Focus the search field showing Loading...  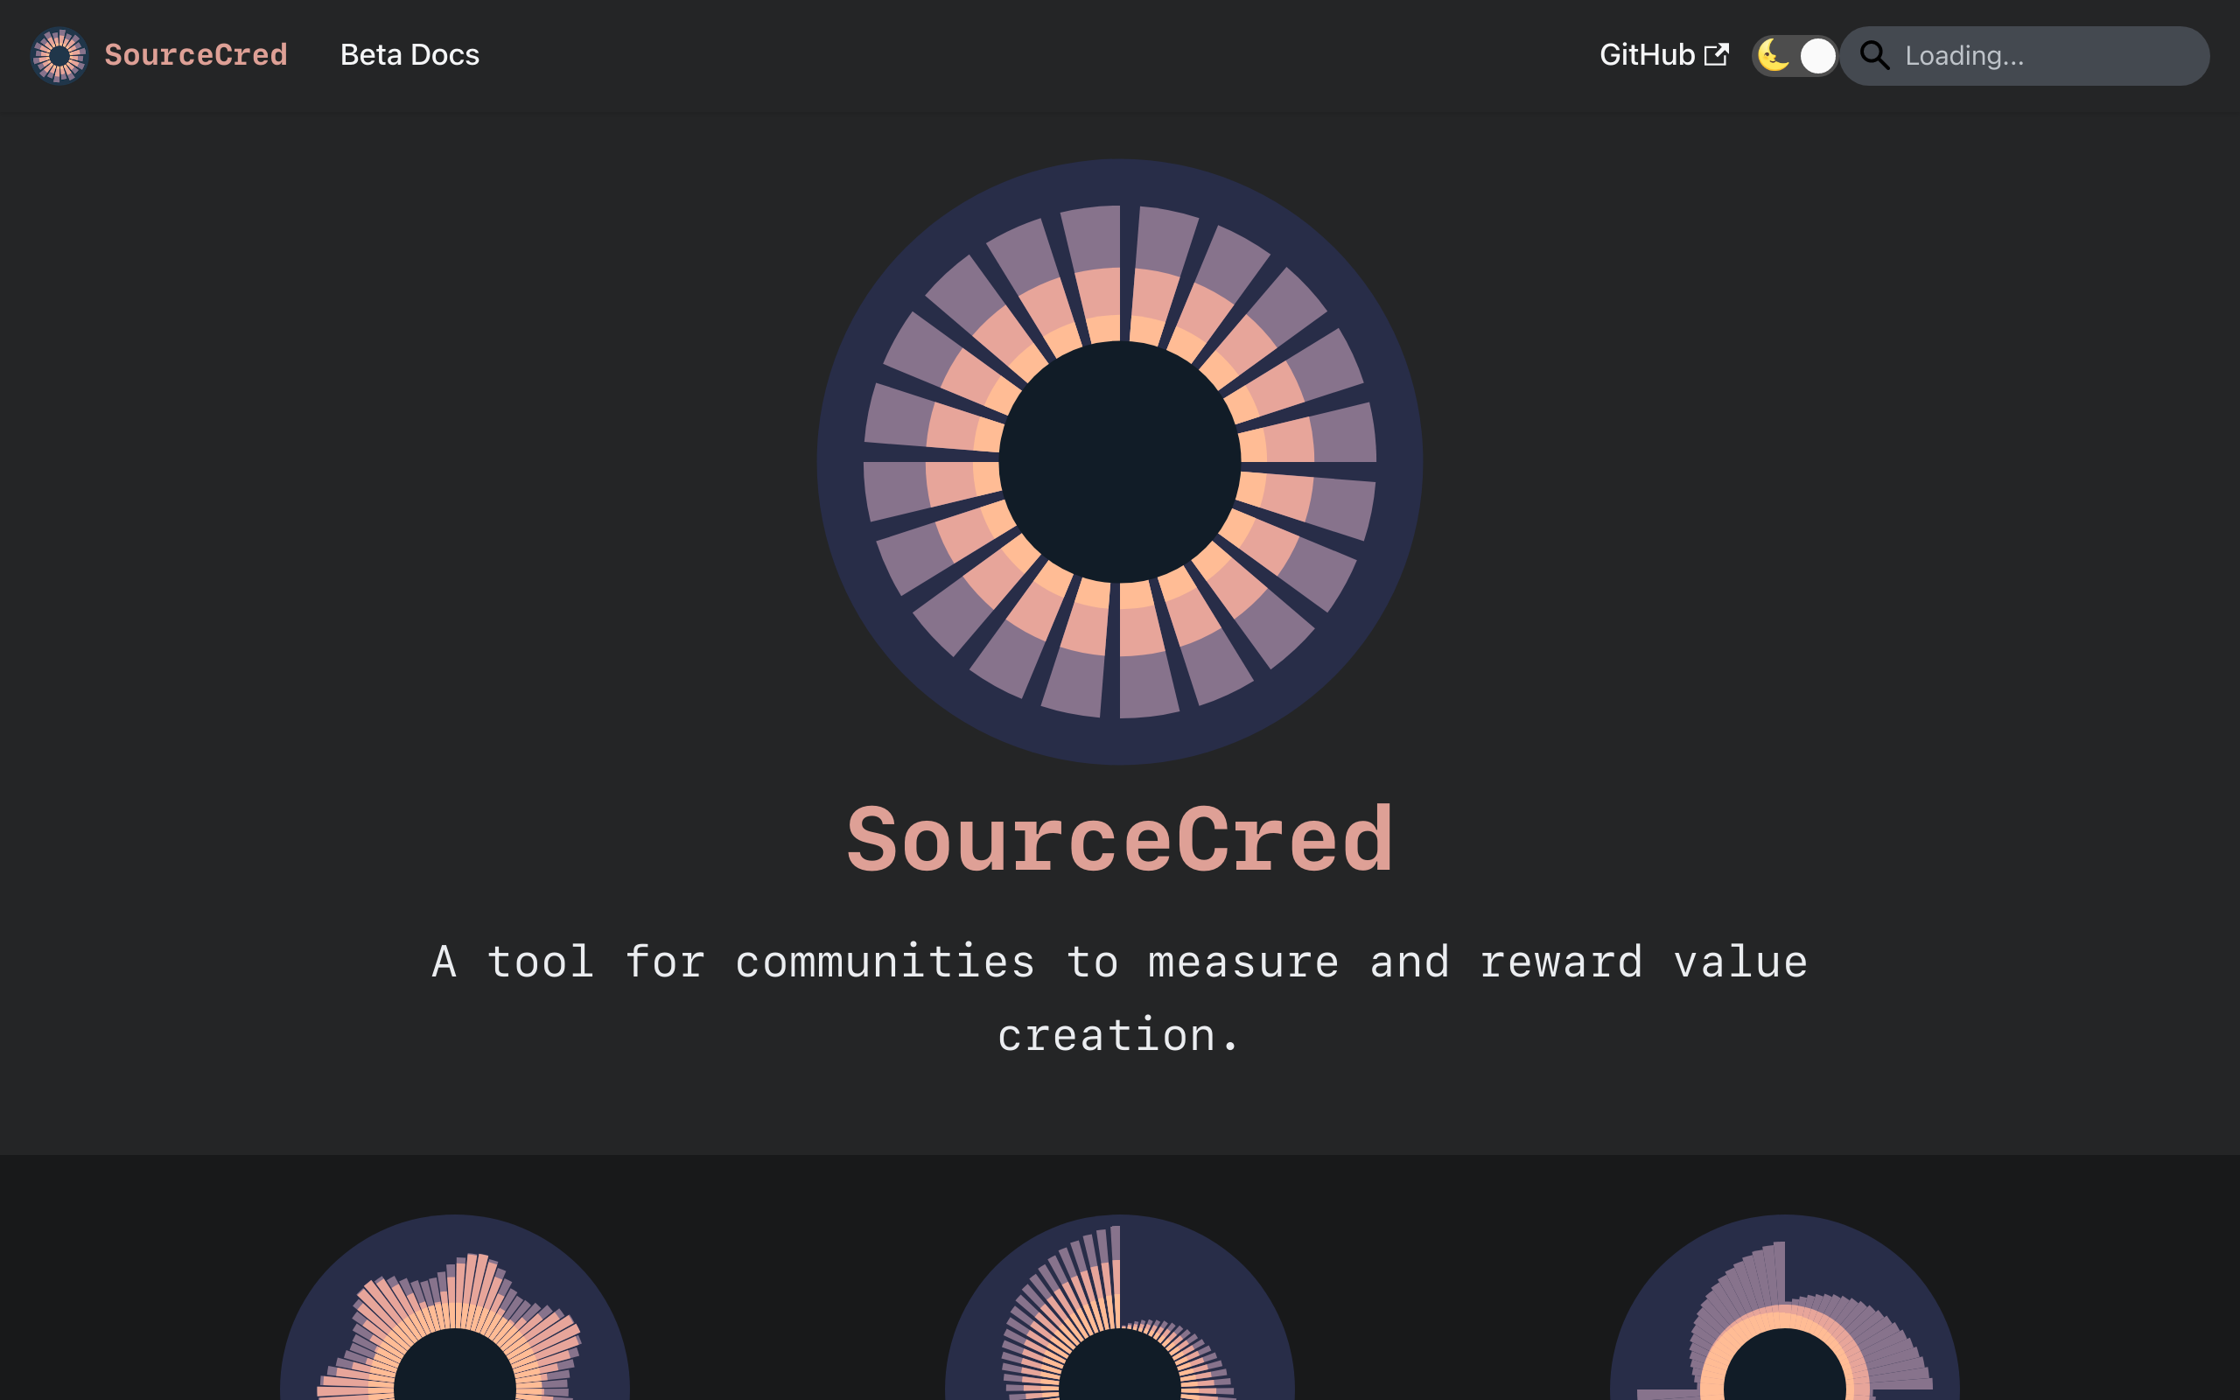click(2036, 55)
